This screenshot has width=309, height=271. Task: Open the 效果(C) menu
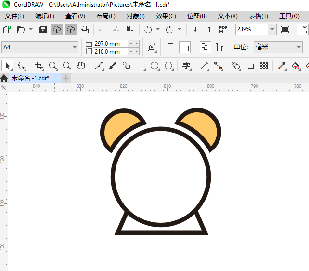click(x=166, y=16)
